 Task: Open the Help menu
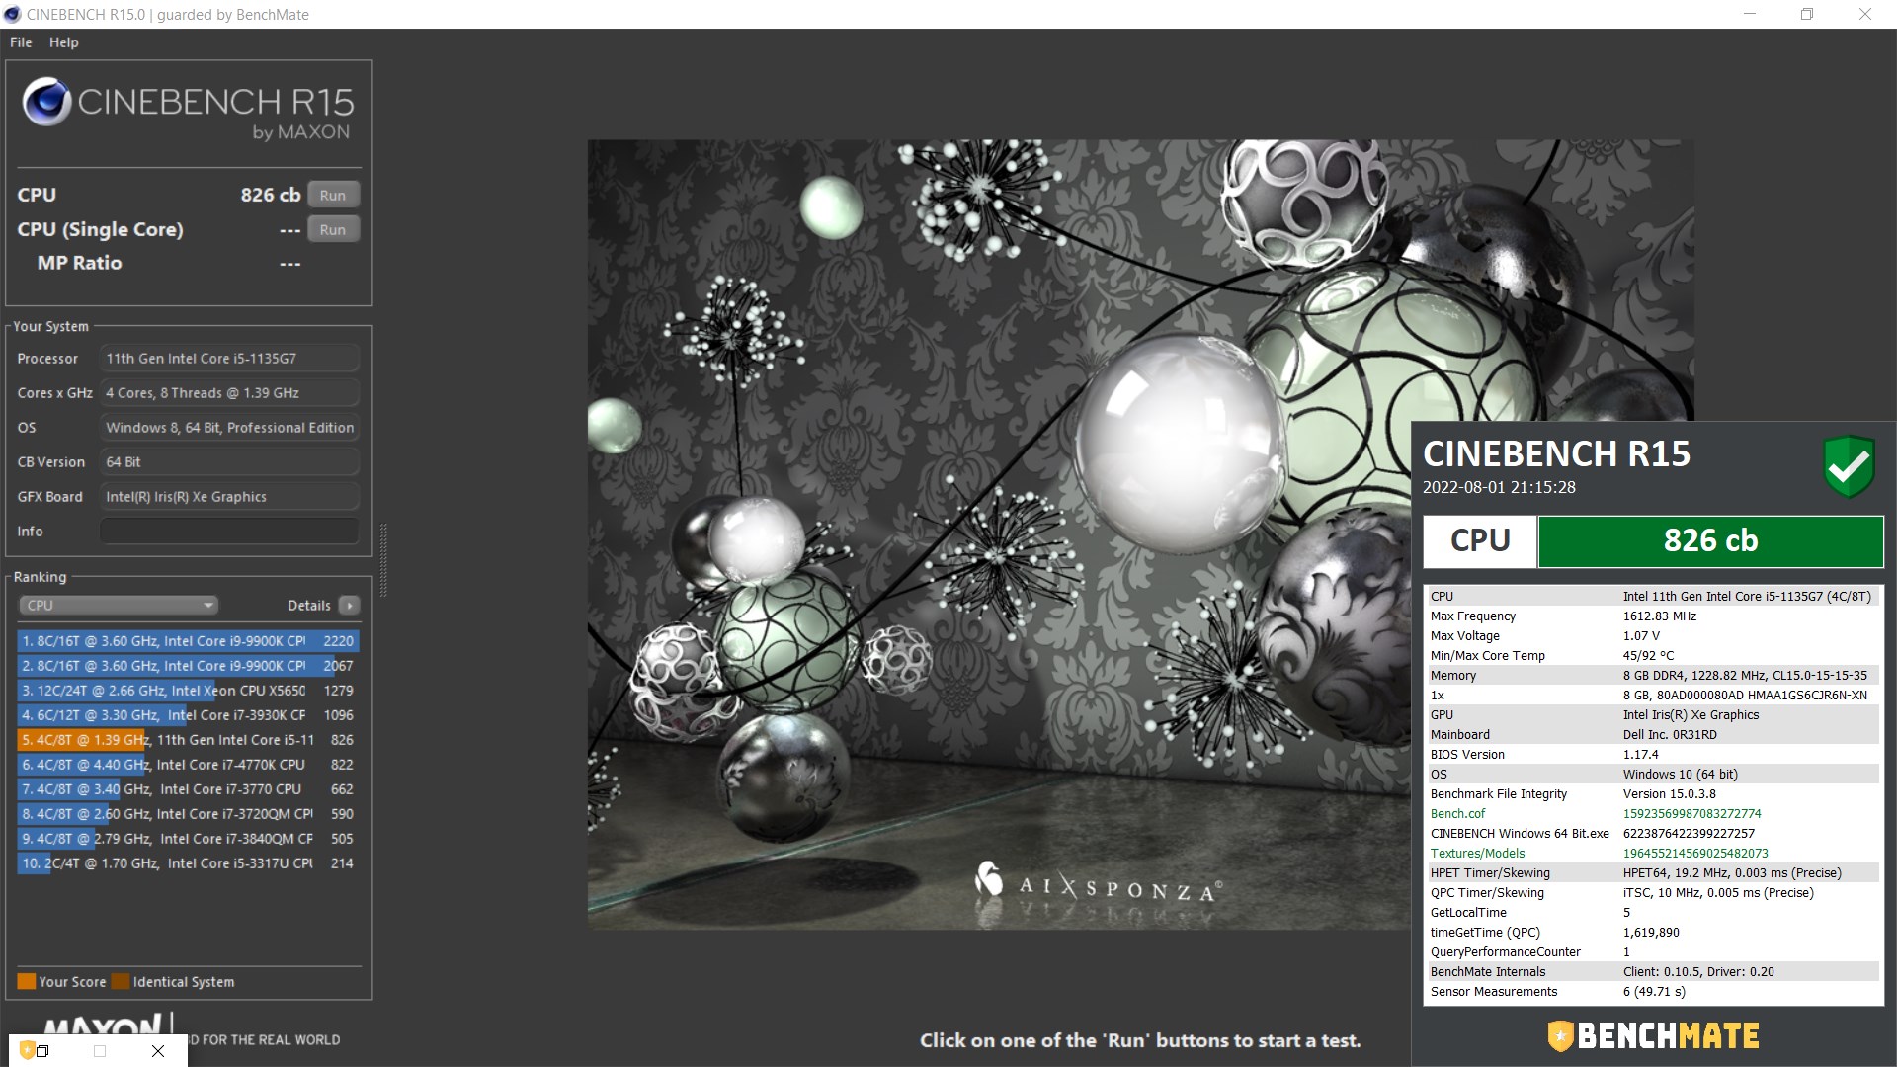point(64,42)
